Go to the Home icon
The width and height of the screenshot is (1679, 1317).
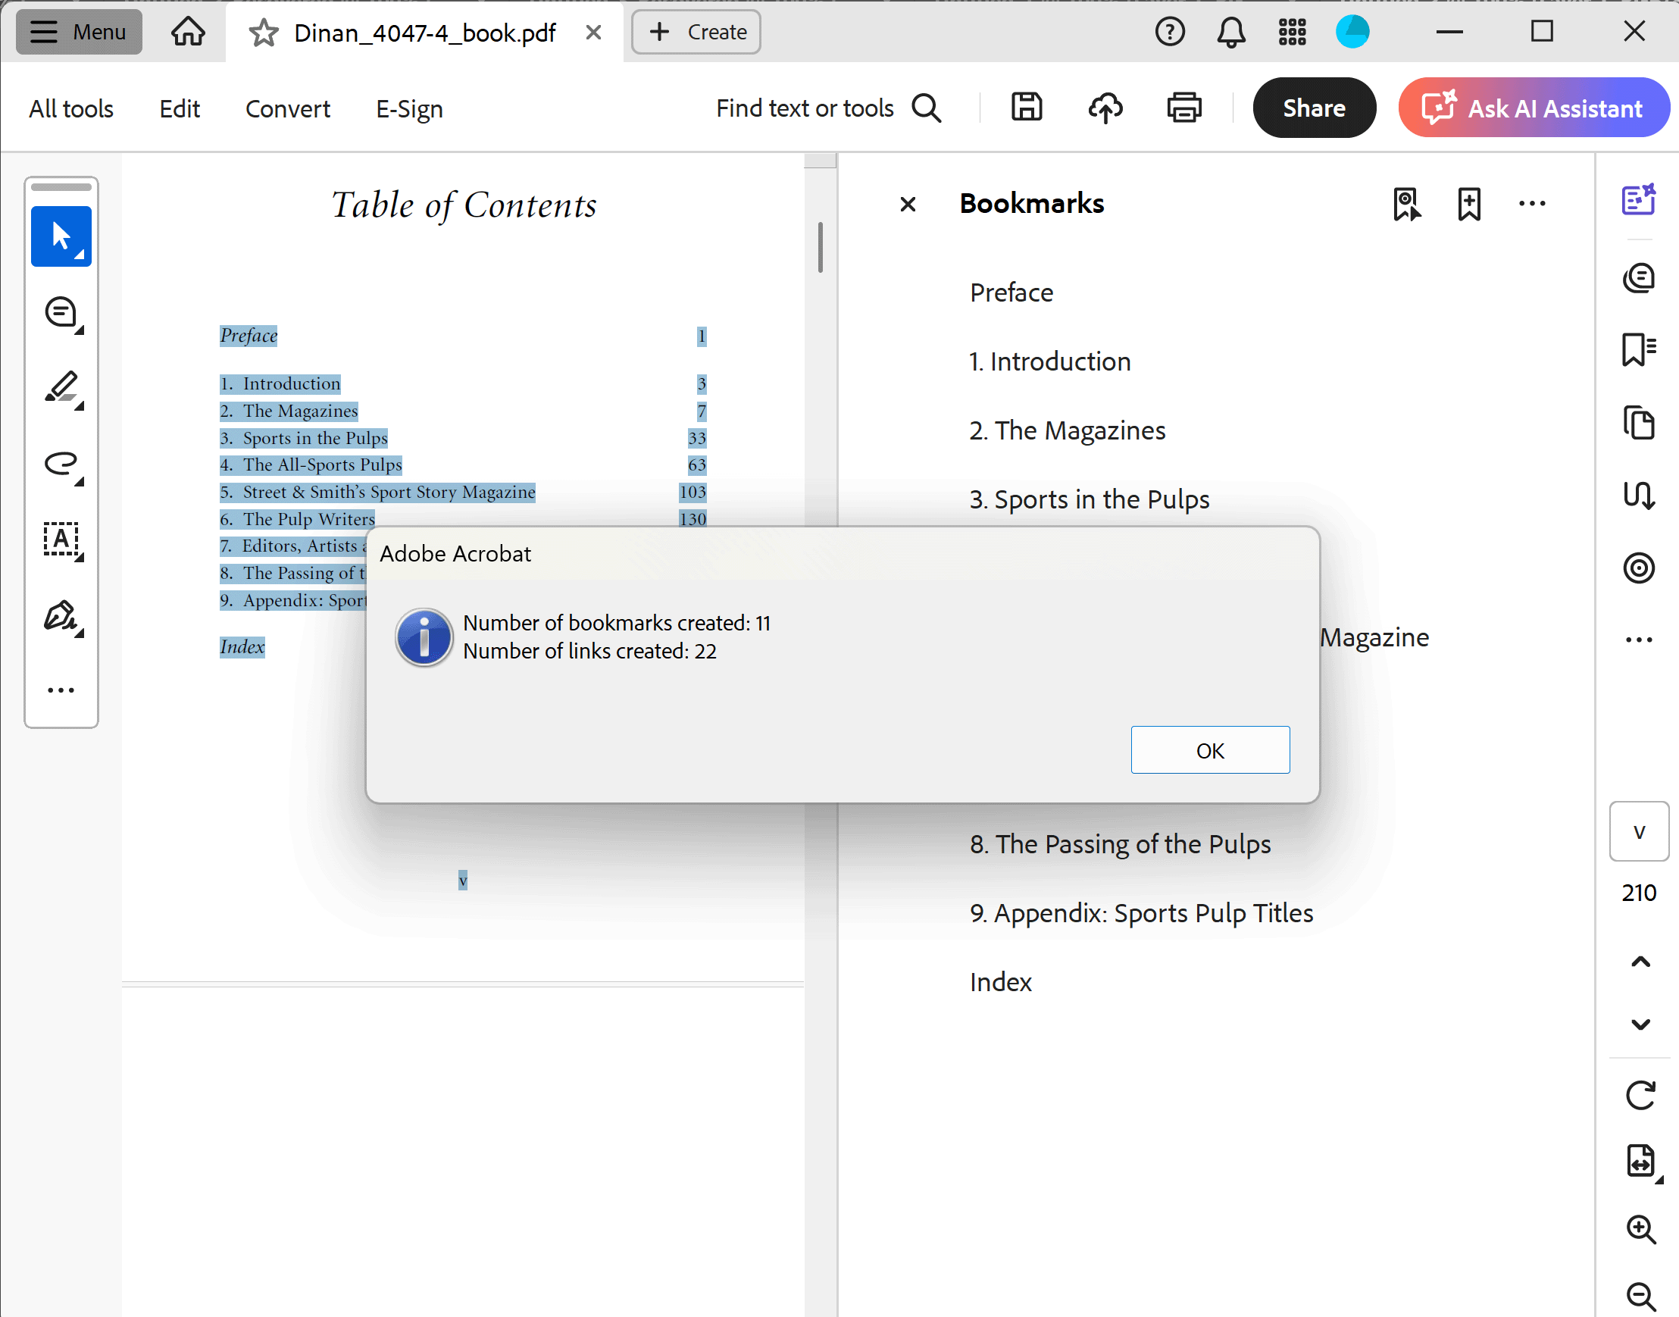point(188,32)
